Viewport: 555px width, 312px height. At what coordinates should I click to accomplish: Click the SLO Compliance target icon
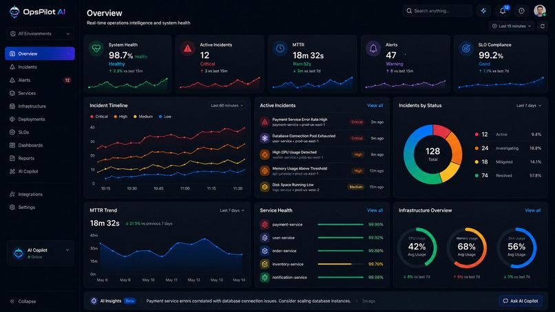[x=465, y=48]
